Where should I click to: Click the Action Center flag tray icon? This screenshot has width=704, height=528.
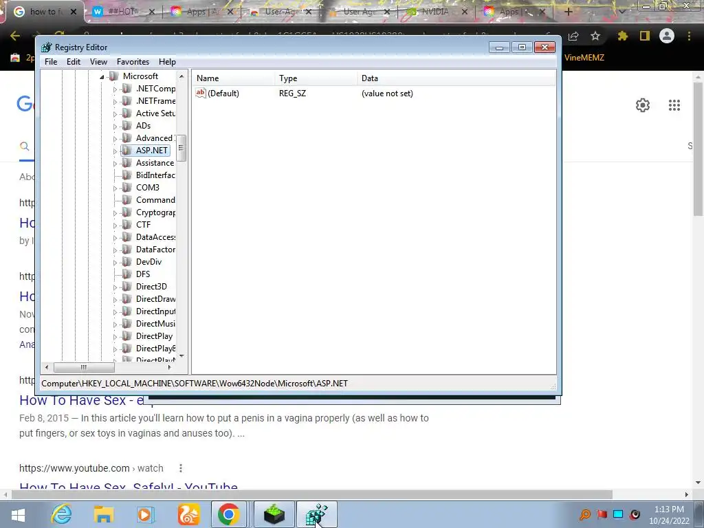[x=602, y=514]
